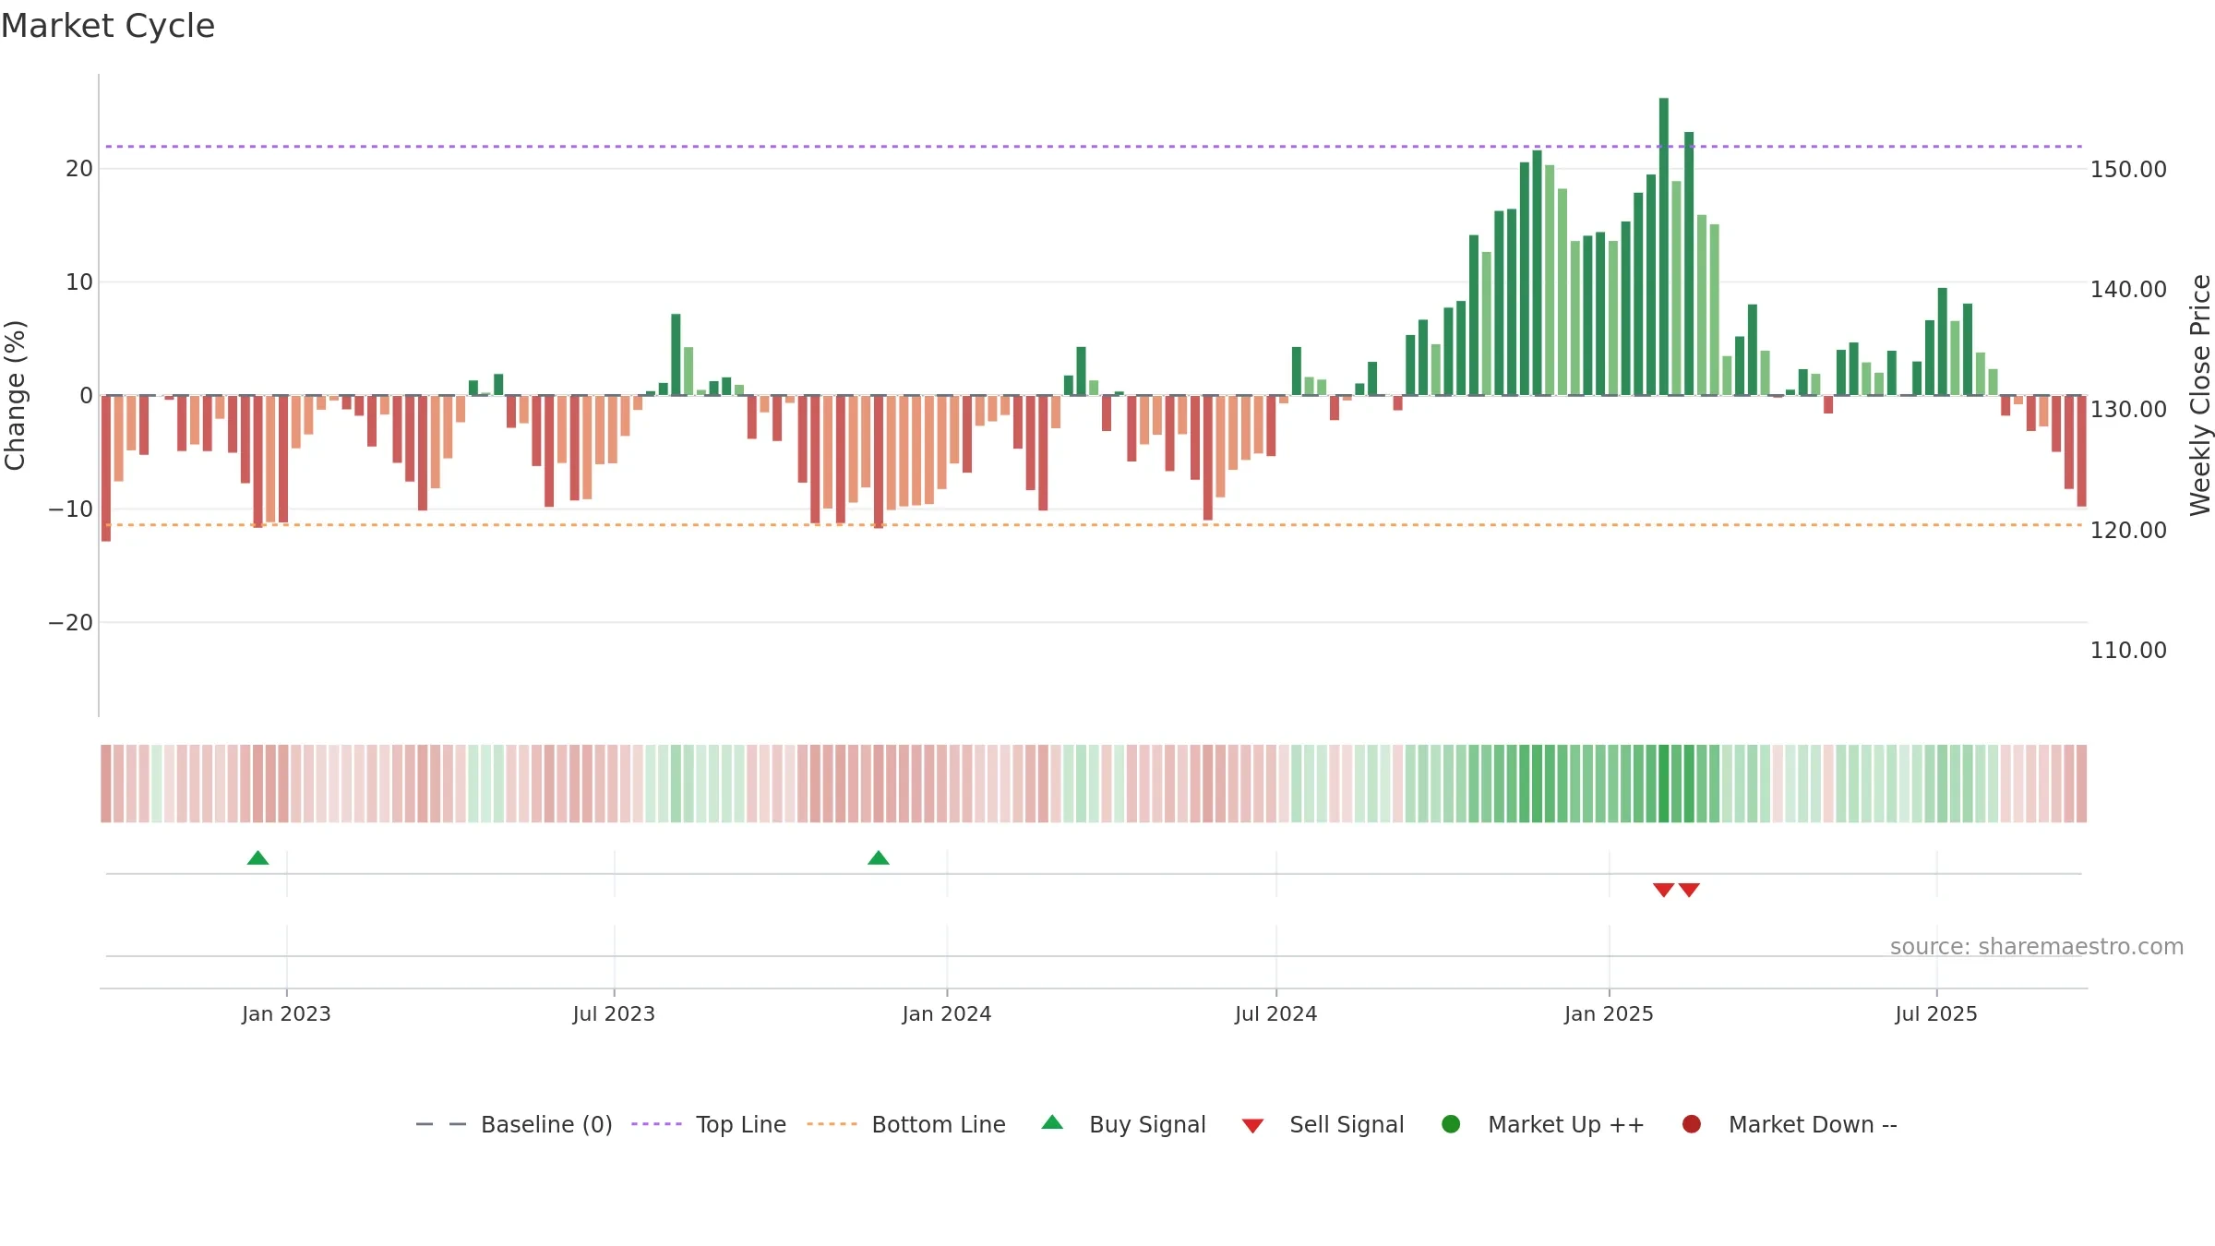Click the orange dotted Bottom Line legend swatch
Screen dimensions: 2215x1246
click(832, 1124)
